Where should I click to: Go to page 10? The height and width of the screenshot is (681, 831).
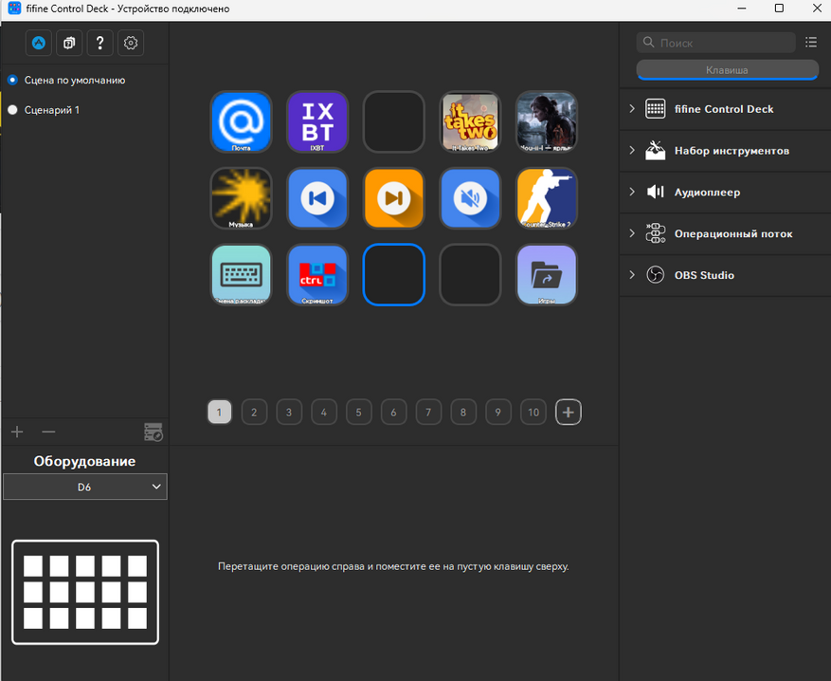click(x=533, y=412)
